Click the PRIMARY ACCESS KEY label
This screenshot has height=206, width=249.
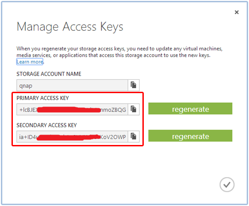pyautogui.click(x=43, y=98)
